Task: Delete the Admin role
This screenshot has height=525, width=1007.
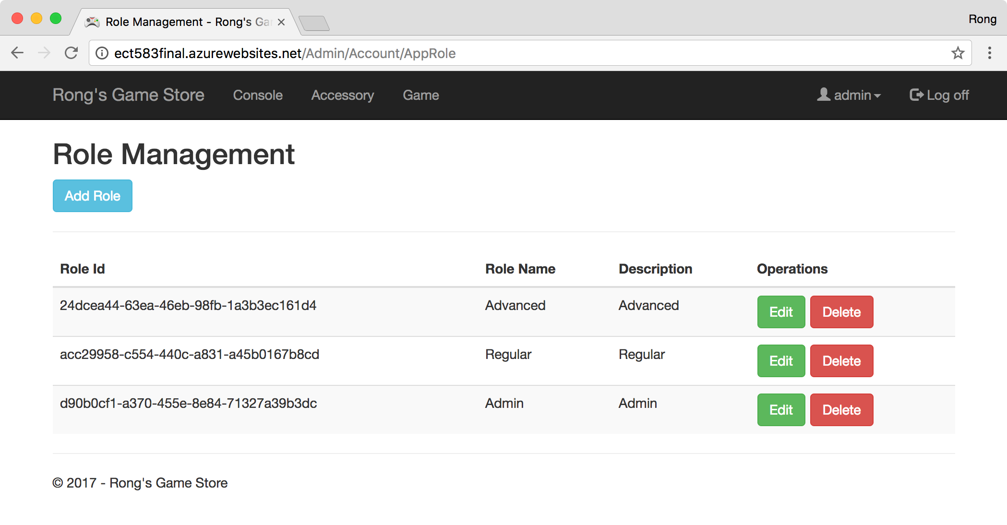Action: click(841, 410)
